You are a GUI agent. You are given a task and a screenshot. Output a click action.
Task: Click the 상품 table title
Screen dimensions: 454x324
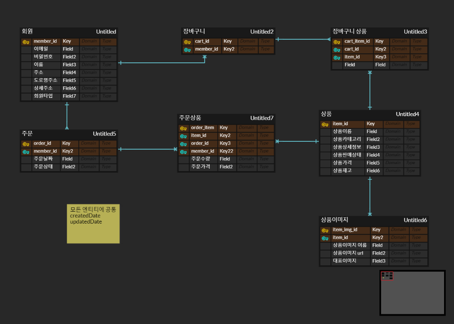(x=326, y=114)
